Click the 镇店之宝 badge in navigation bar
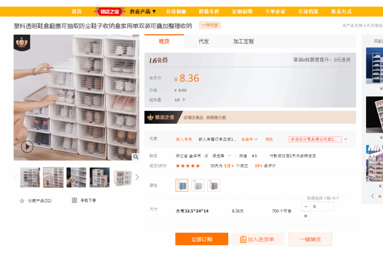This screenshot has height=257, width=383. (x=108, y=12)
